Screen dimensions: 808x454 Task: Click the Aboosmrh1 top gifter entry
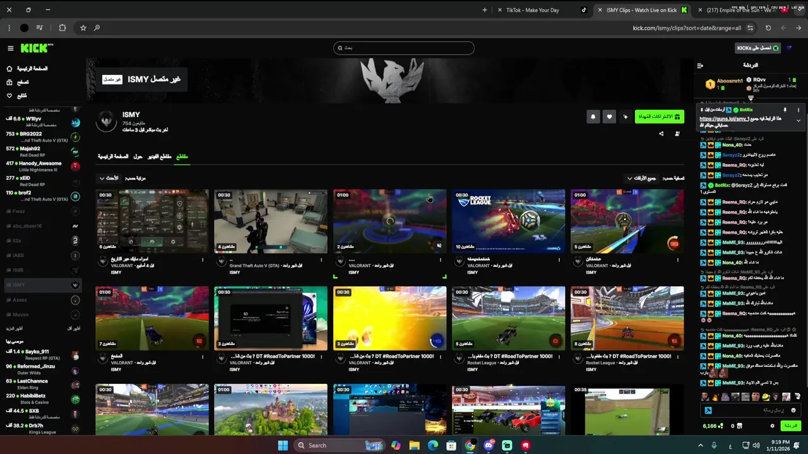(724, 83)
